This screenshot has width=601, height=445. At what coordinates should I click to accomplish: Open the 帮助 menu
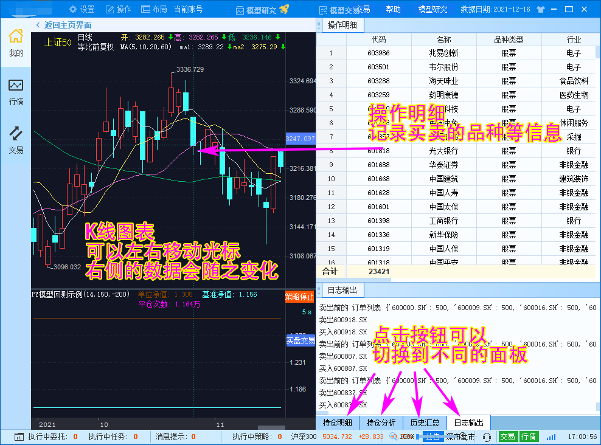click(x=394, y=10)
